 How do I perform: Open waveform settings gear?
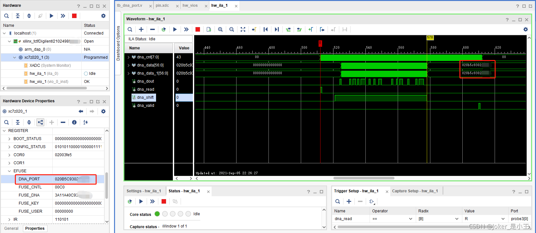pos(526,29)
